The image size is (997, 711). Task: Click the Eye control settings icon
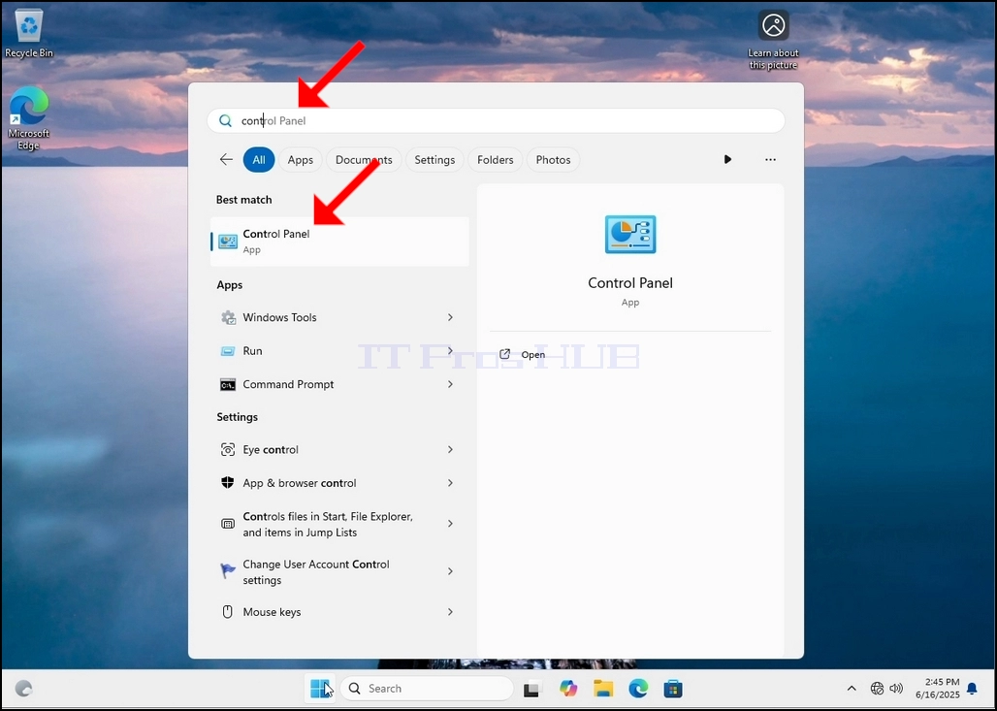pos(228,450)
